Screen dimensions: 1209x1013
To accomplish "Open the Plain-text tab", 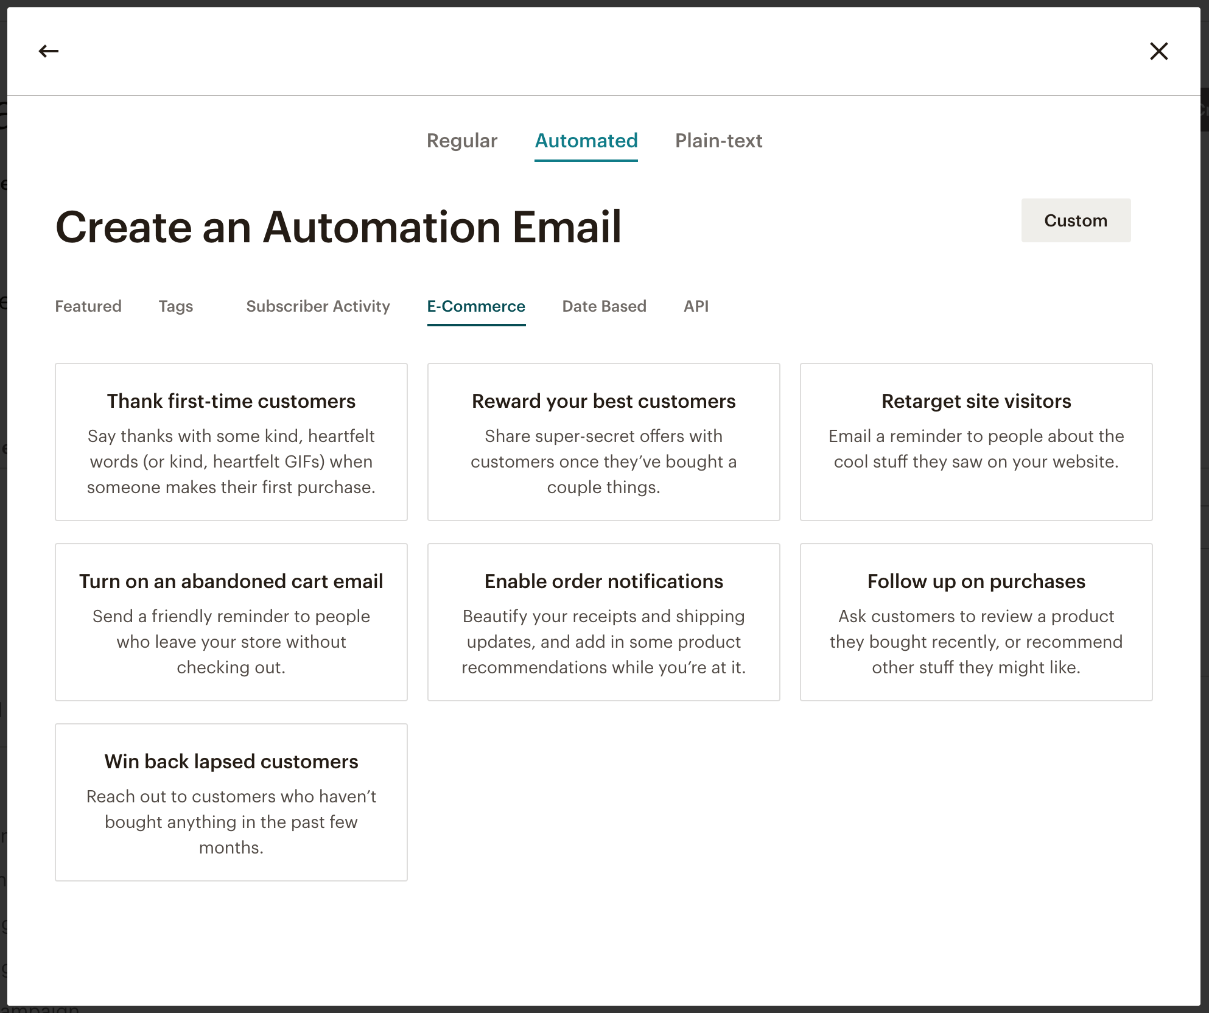I will [718, 141].
